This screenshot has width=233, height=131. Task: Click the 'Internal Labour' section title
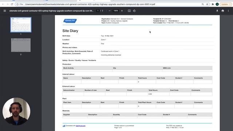pos(68,74)
